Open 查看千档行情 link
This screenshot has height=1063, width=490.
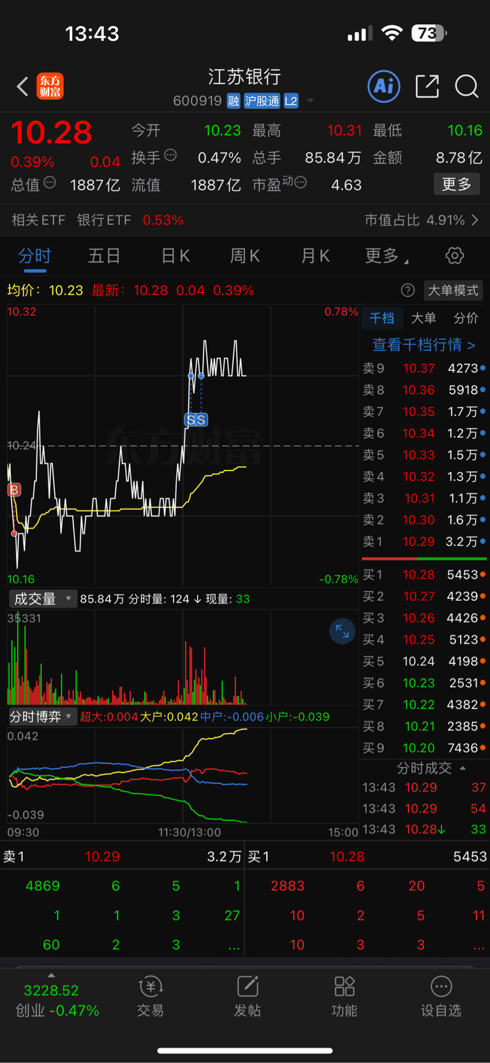pyautogui.click(x=424, y=345)
